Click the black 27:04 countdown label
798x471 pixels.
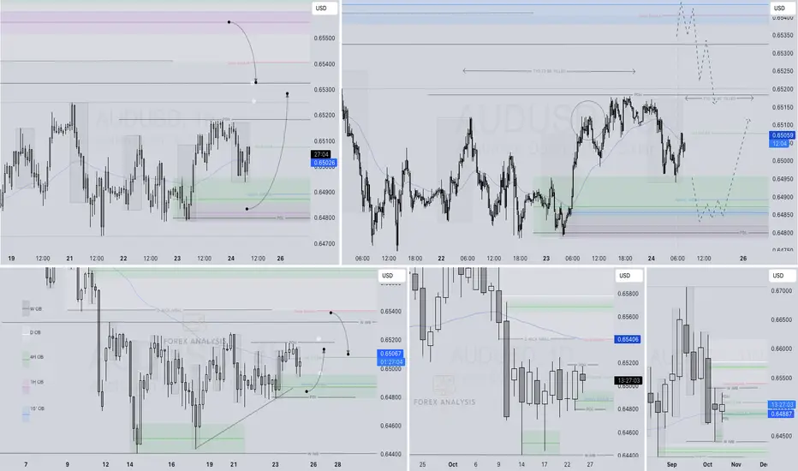click(x=321, y=154)
